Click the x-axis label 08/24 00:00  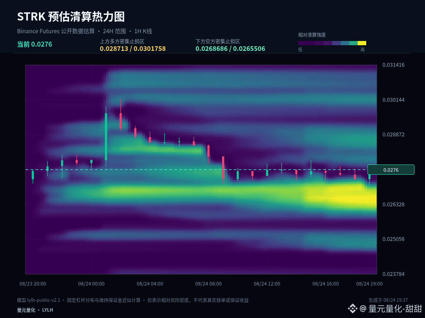pos(91,284)
